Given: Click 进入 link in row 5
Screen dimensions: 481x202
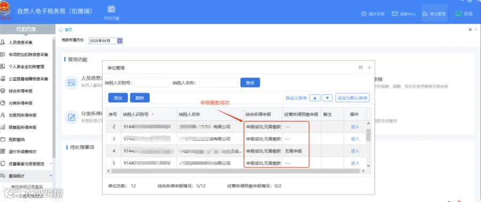Looking at the screenshot, I should 355,163.
